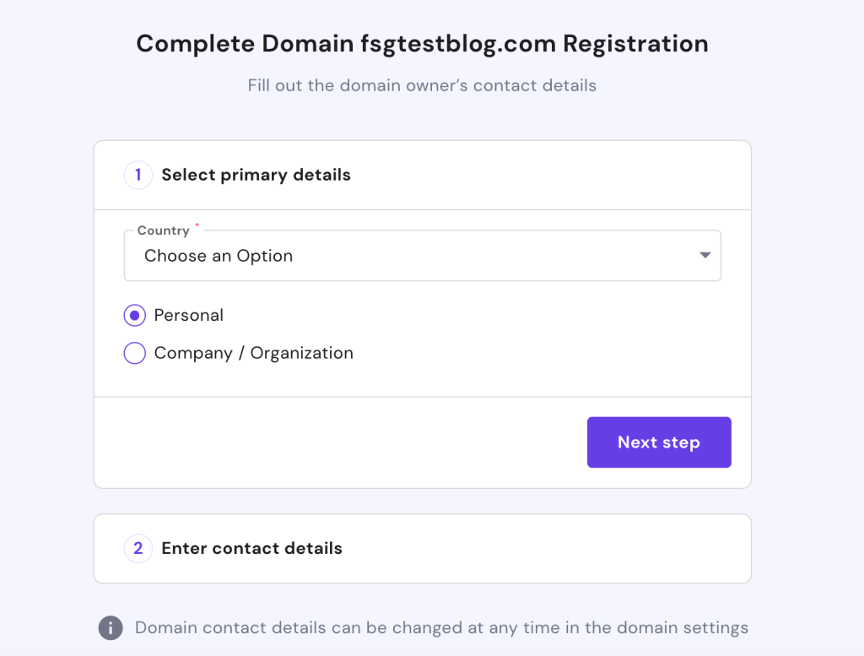Image resolution: width=864 pixels, height=656 pixels.
Task: Choose the Company / Organization label text
Action: pyautogui.click(x=253, y=353)
